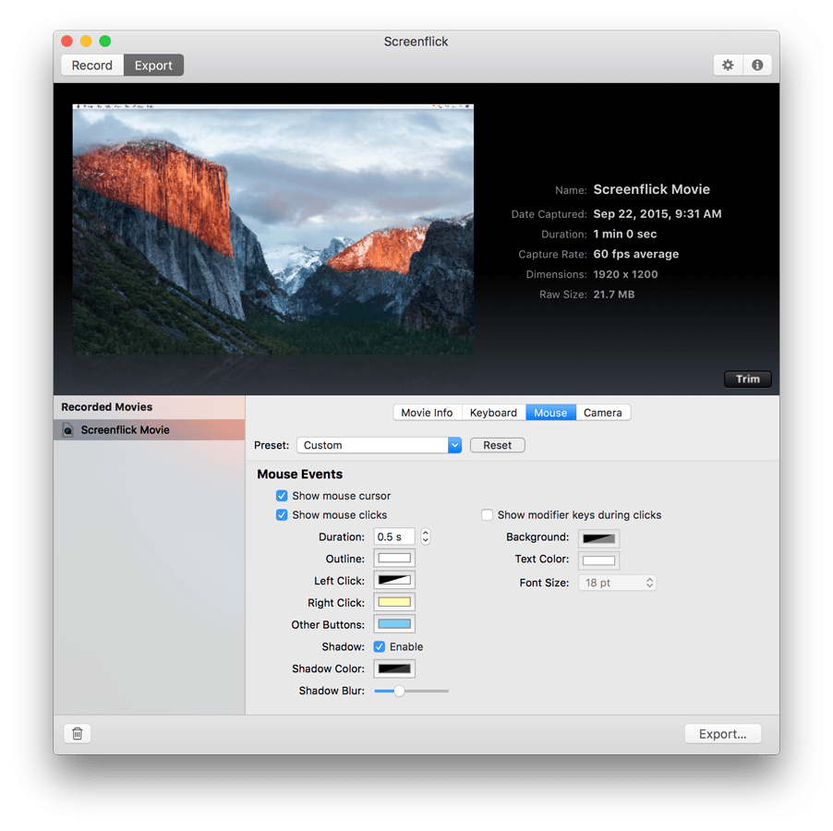
Task: Click the Screenflick Movie file icon
Action: point(68,430)
